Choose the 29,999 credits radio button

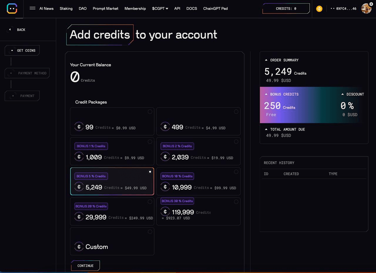(x=150, y=202)
